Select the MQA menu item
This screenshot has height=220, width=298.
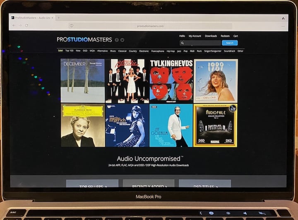tap(92, 51)
